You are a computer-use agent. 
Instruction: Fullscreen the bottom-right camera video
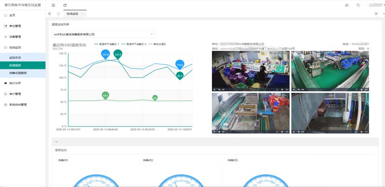356,132
